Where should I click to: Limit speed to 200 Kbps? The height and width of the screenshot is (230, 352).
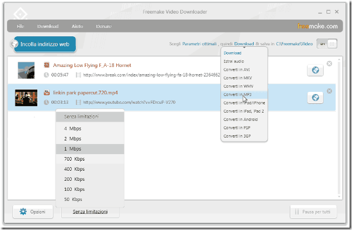90,179
